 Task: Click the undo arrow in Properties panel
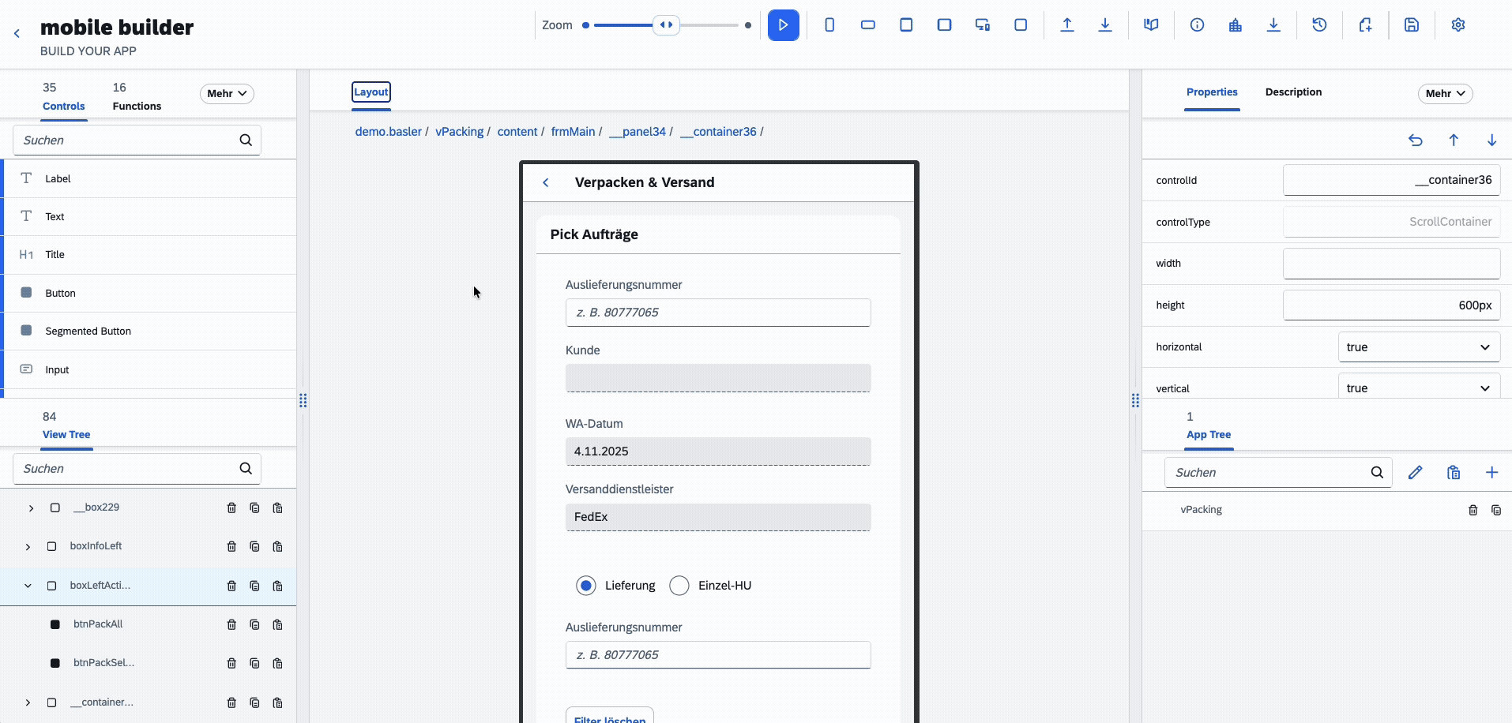tap(1415, 140)
